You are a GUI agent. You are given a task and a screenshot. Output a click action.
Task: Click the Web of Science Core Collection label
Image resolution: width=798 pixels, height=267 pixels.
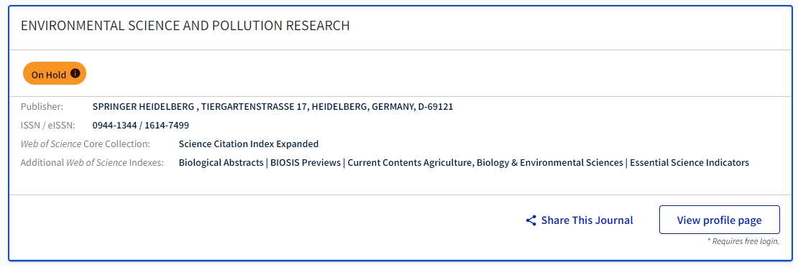86,144
